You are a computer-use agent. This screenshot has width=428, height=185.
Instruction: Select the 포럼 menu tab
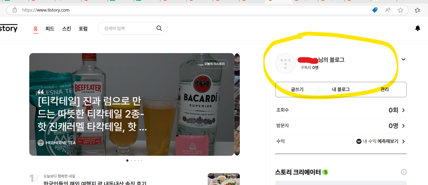(x=83, y=28)
